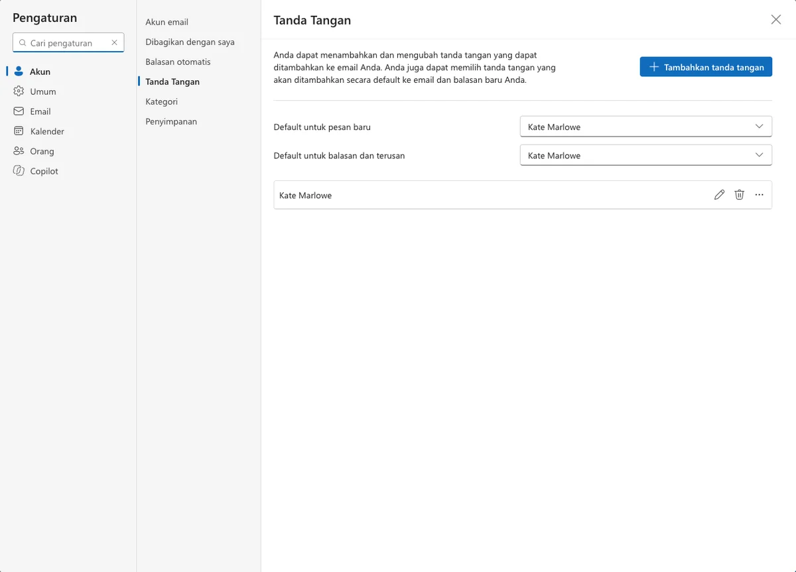The width and height of the screenshot is (796, 572).
Task: Open Copilot settings category
Action: (68, 171)
